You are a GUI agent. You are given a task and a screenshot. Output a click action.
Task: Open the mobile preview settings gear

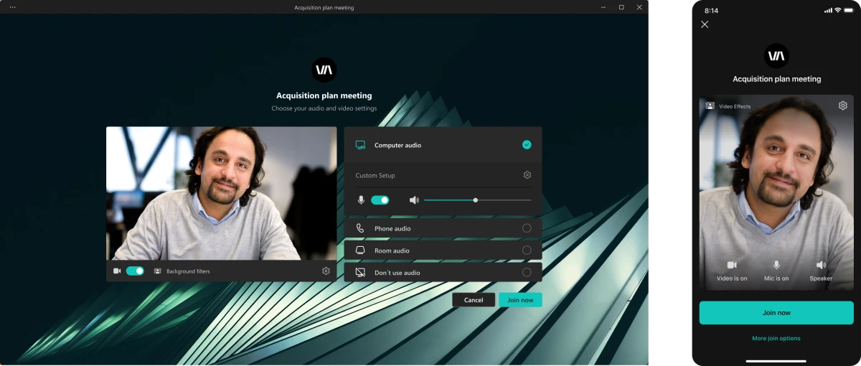tap(842, 105)
